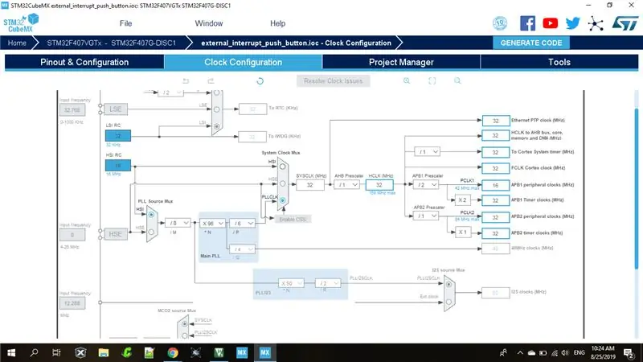Click the 10-year anniversary badge icon
The width and height of the screenshot is (643, 362).
click(x=500, y=23)
